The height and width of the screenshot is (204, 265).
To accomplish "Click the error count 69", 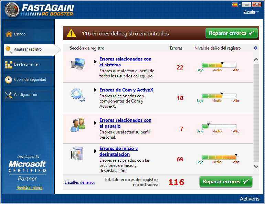I will (x=180, y=159).
